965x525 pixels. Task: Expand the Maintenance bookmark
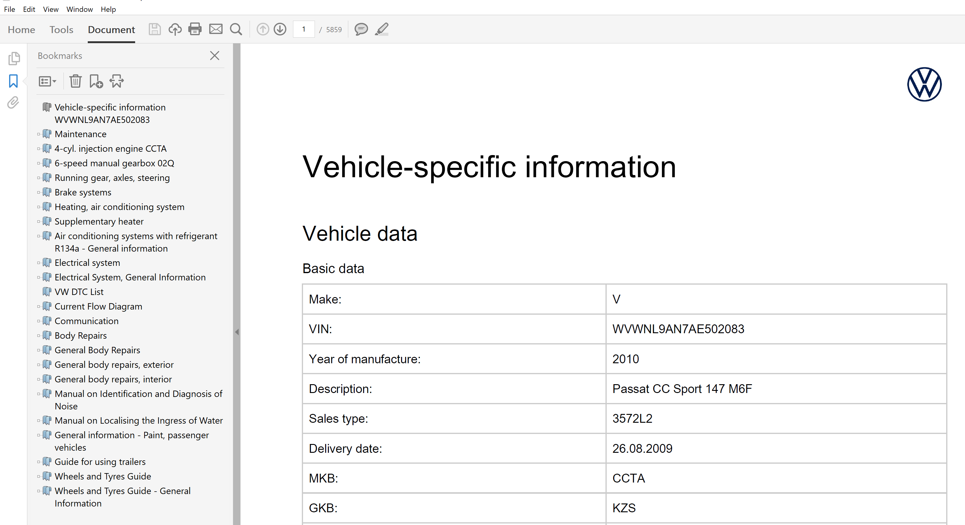click(x=39, y=134)
